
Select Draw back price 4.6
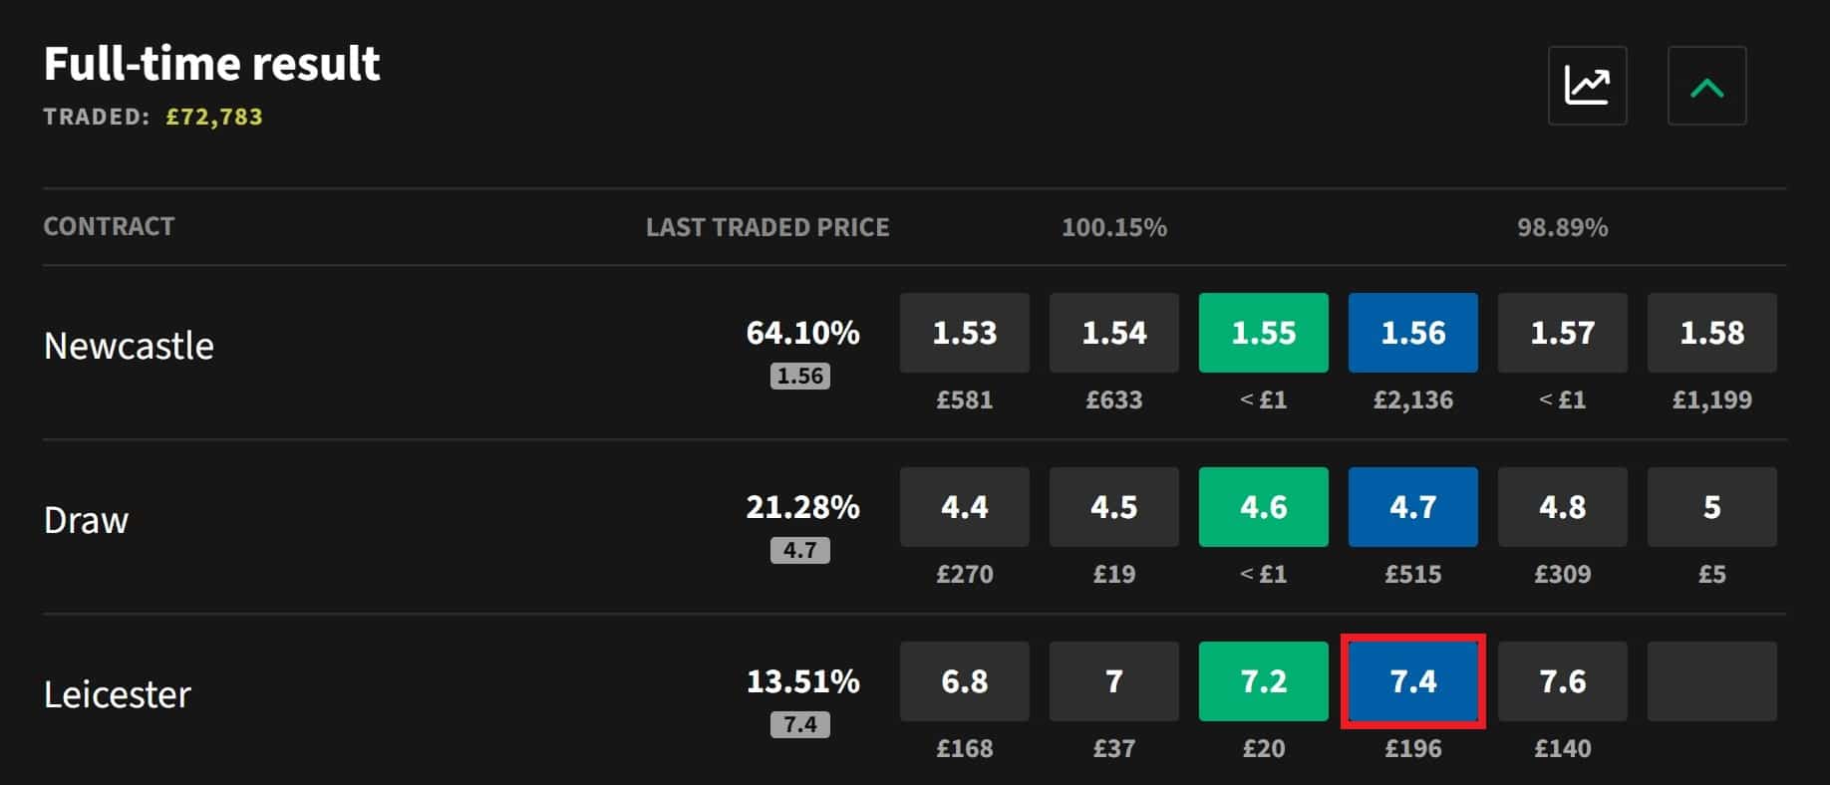click(1263, 507)
